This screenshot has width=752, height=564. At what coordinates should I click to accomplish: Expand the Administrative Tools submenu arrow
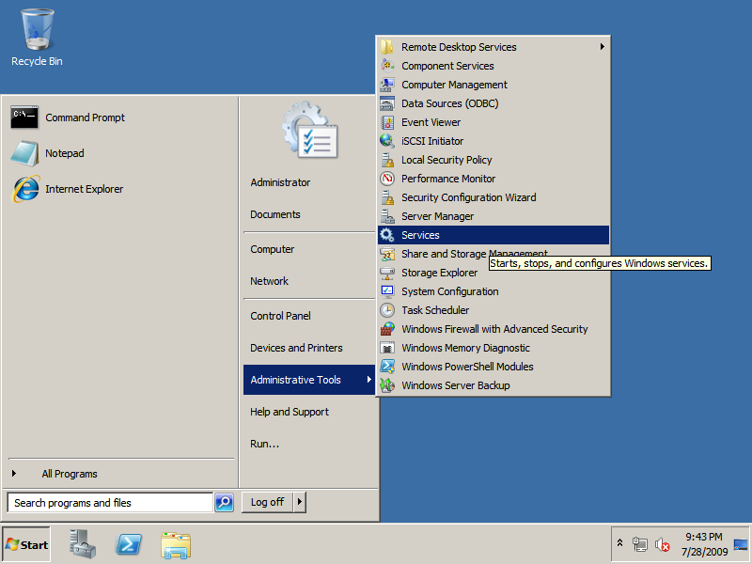pyautogui.click(x=368, y=380)
